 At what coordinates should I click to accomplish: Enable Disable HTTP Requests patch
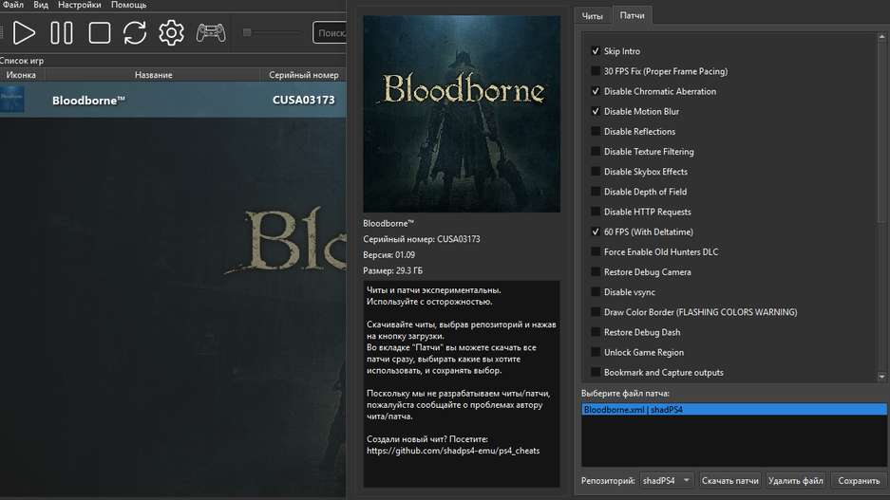click(x=596, y=212)
